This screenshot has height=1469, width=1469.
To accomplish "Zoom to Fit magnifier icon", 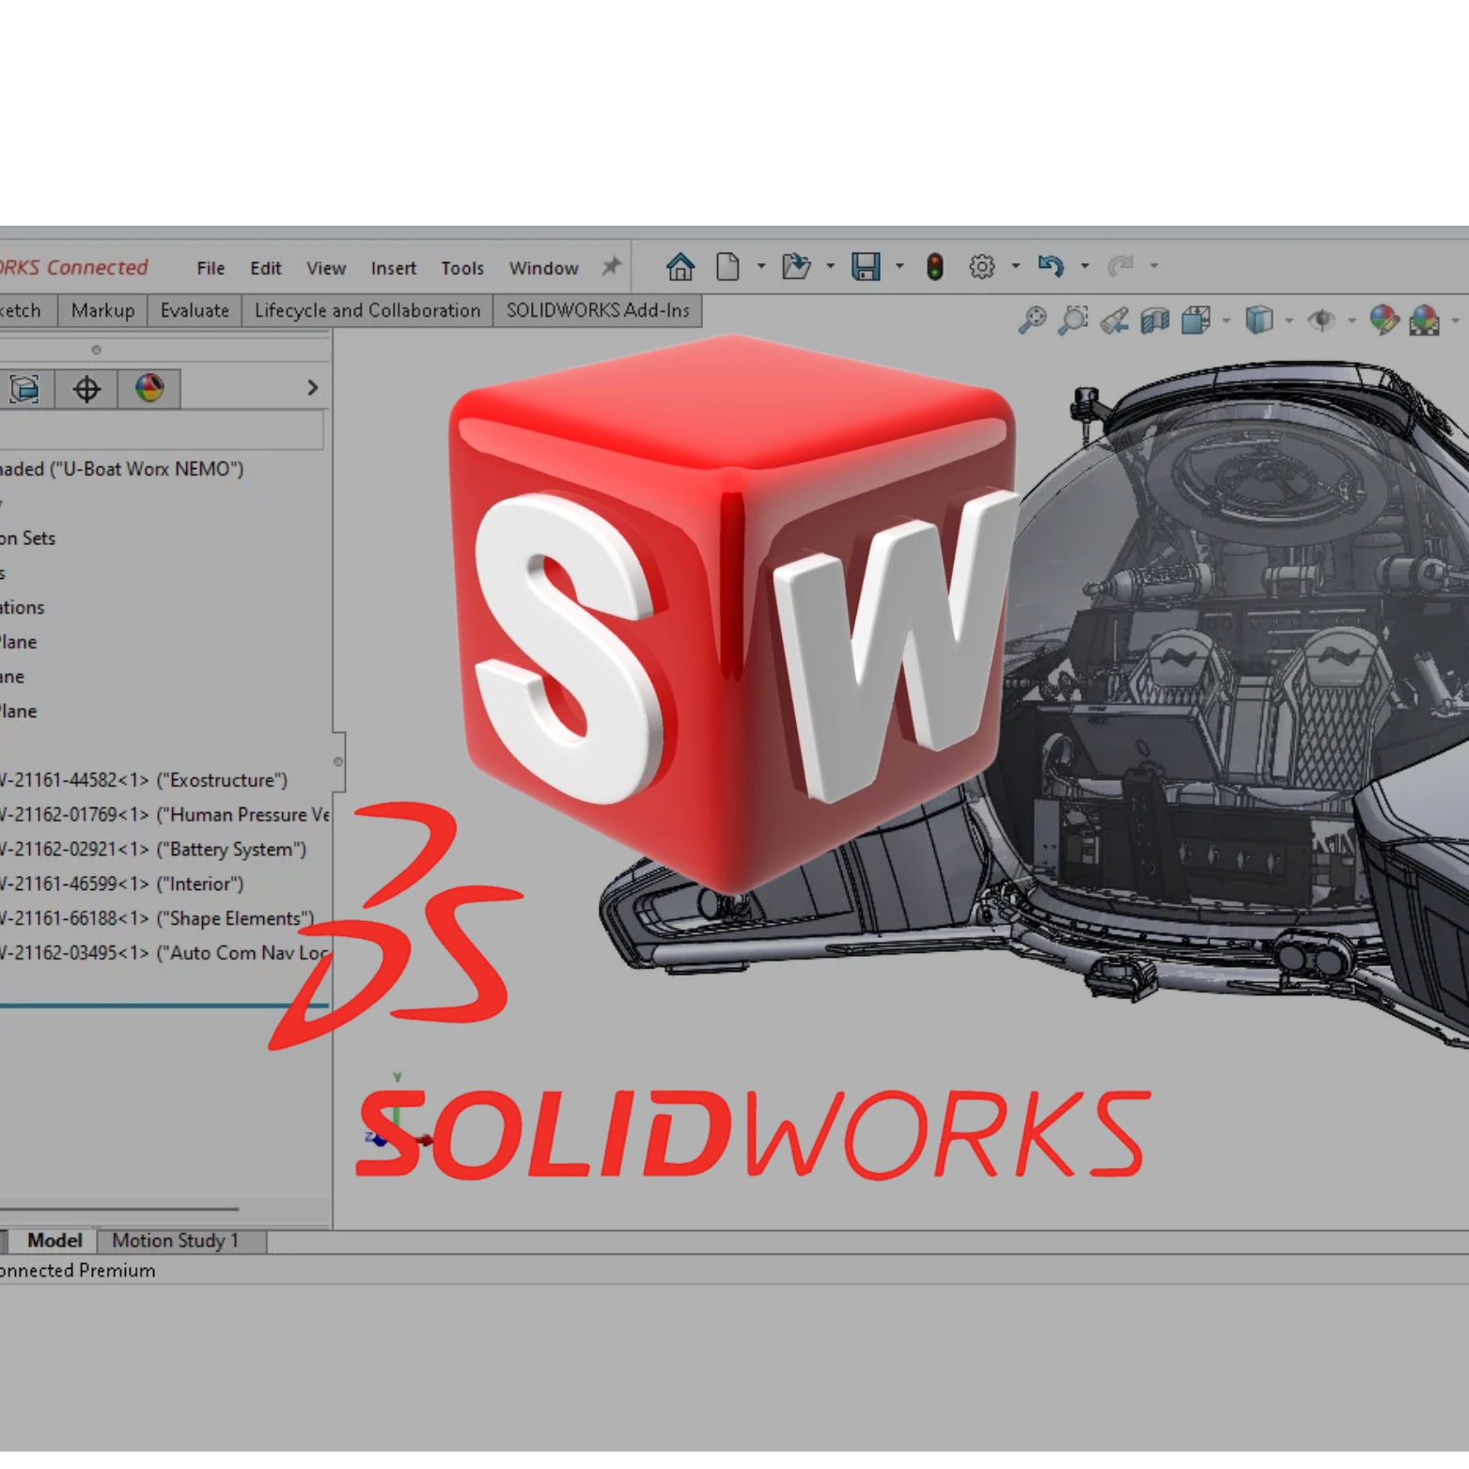I will [x=1032, y=320].
